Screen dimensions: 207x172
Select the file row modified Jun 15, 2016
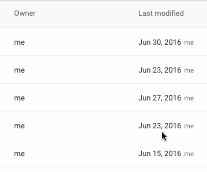click(103, 153)
